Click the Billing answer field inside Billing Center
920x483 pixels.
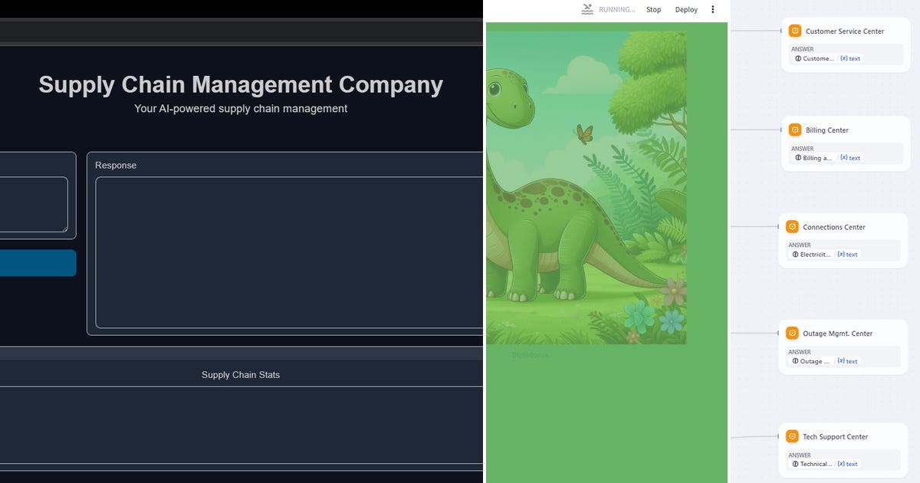tap(814, 157)
